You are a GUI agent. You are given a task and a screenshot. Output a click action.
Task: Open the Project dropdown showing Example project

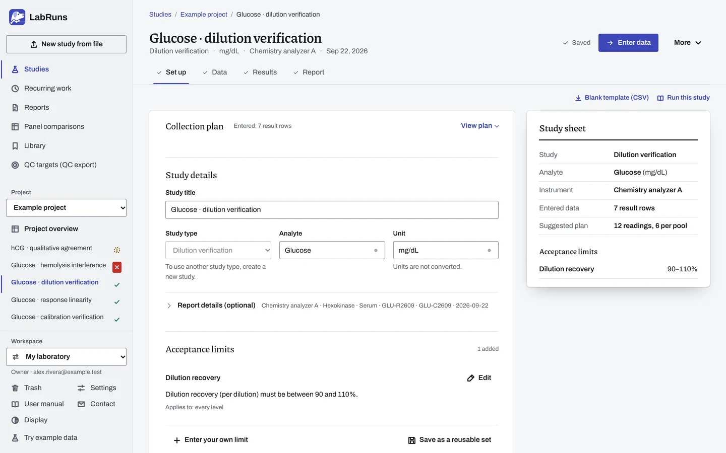(66, 208)
